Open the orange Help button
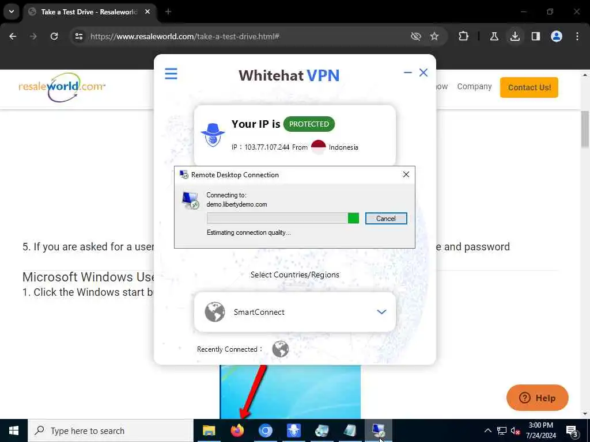Screen dimensions: 590x442 pyautogui.click(x=538, y=398)
